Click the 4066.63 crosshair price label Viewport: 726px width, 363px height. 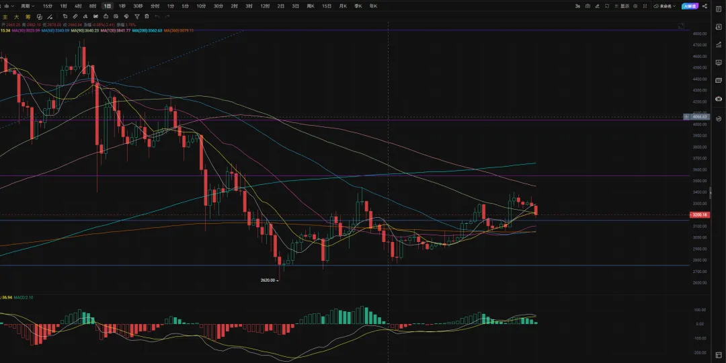(699, 116)
